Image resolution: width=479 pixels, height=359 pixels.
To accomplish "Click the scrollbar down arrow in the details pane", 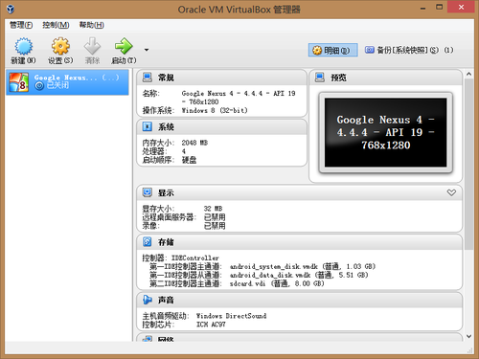I will 468,336.
